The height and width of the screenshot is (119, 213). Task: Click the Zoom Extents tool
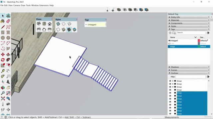tap(3, 99)
